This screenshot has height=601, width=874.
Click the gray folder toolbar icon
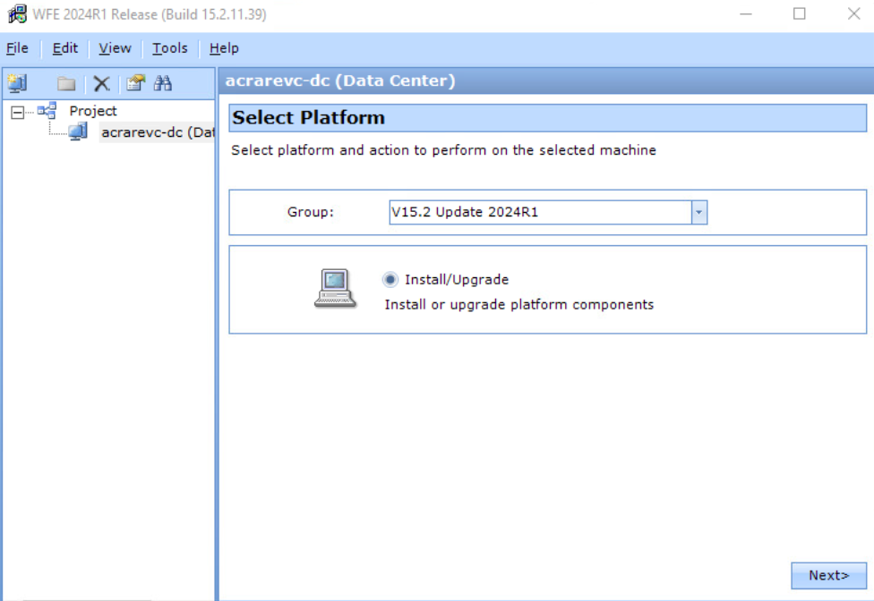(x=66, y=84)
